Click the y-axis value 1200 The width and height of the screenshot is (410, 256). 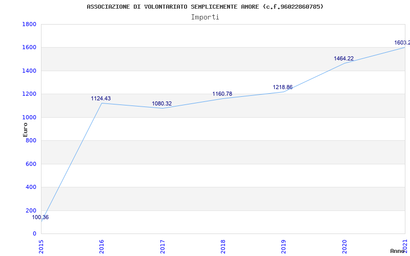point(29,94)
